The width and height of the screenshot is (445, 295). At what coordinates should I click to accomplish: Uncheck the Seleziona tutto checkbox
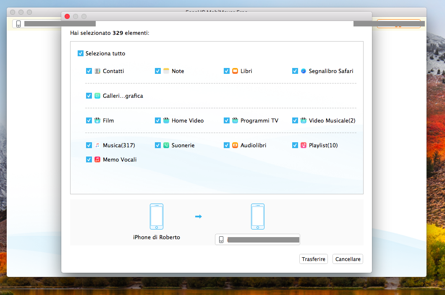(81, 54)
